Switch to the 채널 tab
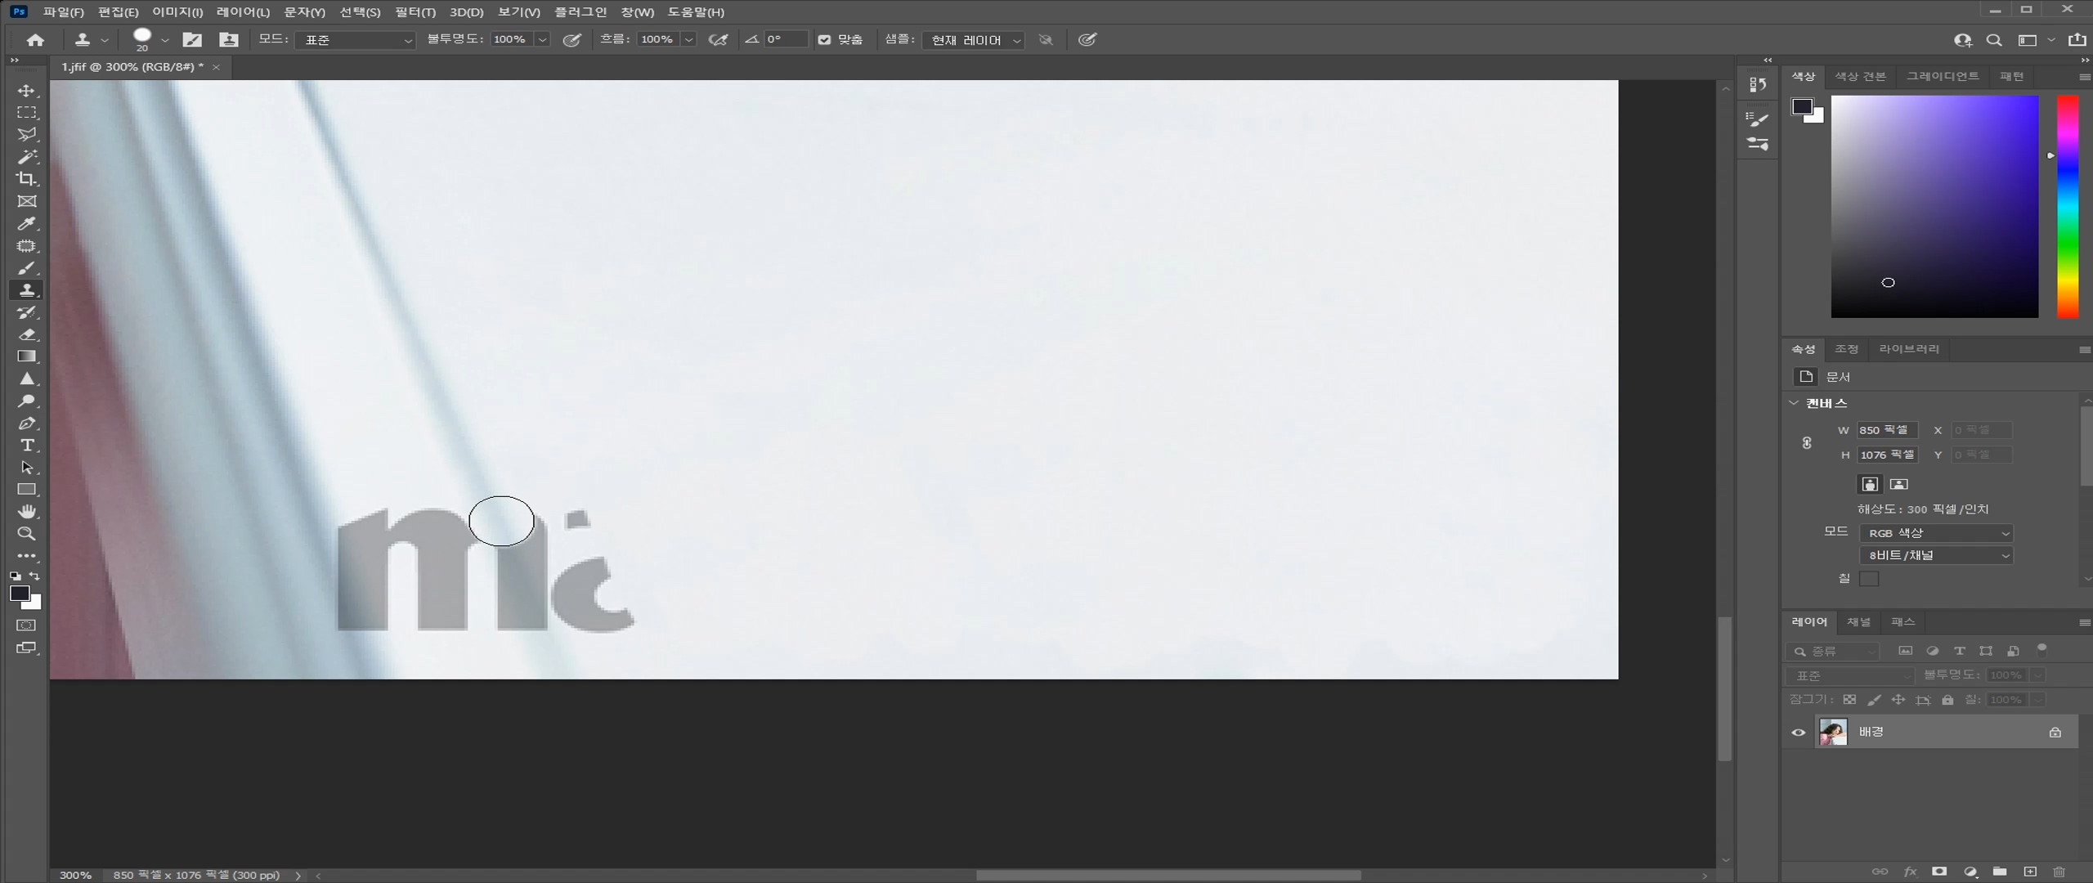The image size is (2093, 883). click(1858, 622)
